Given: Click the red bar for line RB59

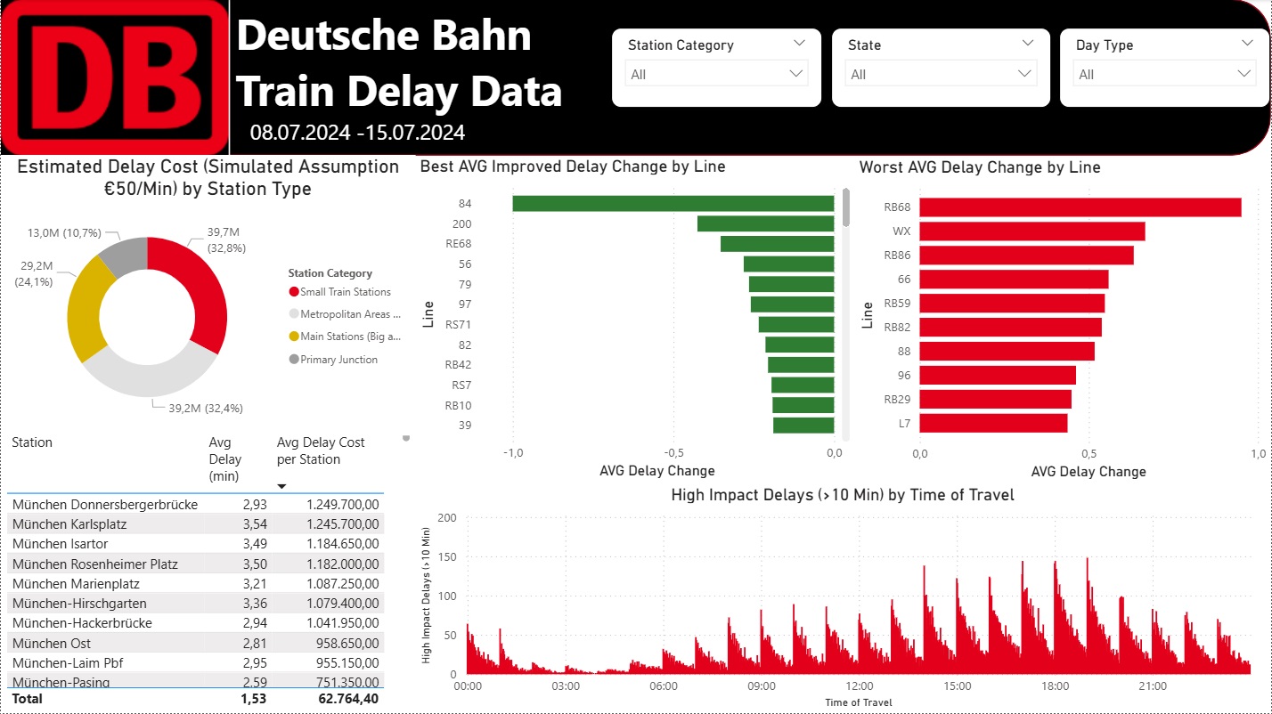Looking at the screenshot, I should [1013, 304].
